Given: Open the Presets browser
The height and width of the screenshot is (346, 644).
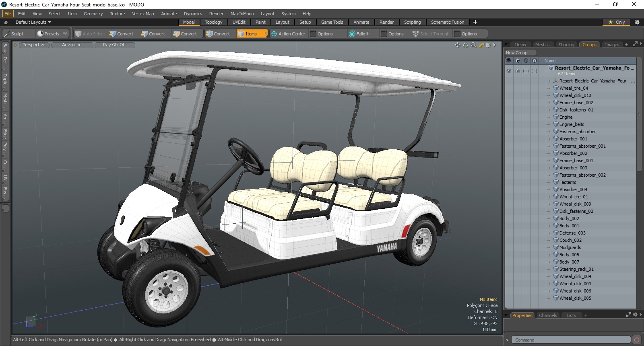Looking at the screenshot, I should pos(52,34).
